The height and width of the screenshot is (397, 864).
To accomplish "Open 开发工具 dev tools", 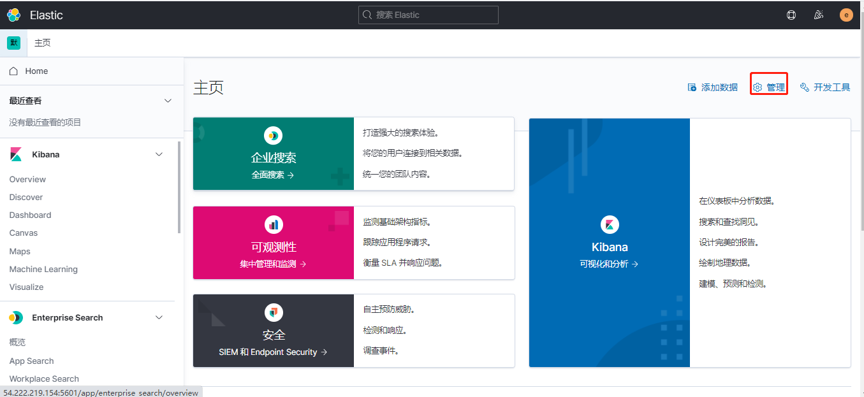I will 825,88.
